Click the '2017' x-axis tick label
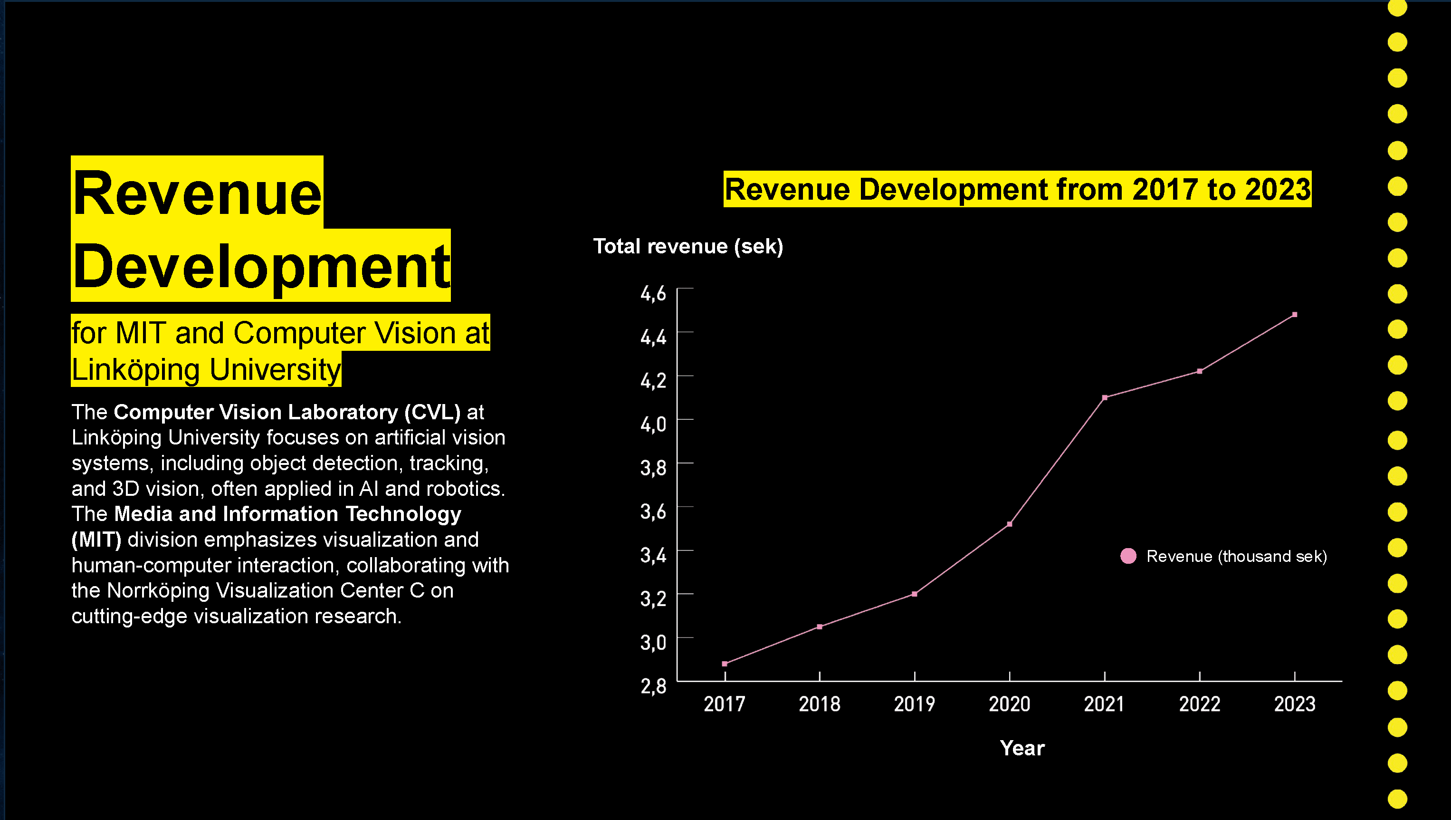 [725, 704]
